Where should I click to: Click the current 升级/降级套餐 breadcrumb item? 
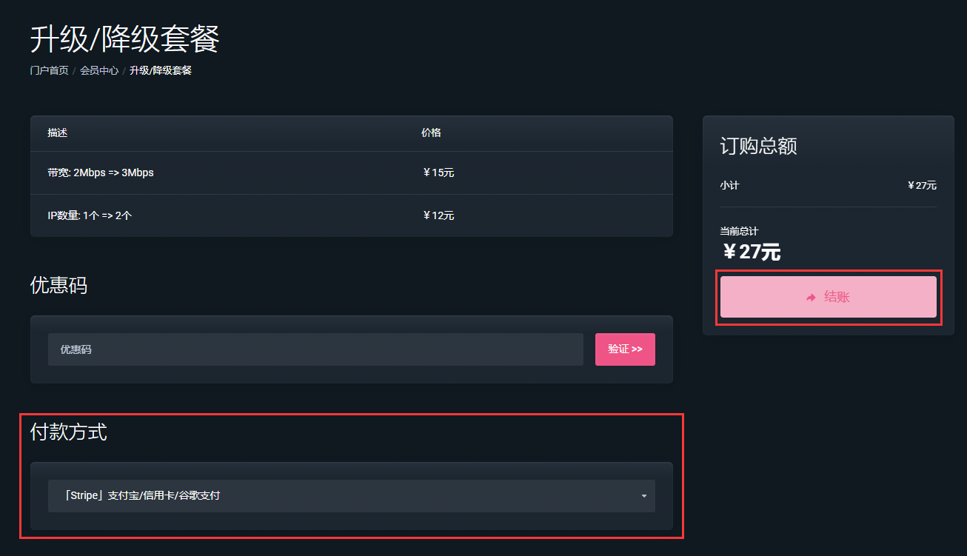(161, 70)
